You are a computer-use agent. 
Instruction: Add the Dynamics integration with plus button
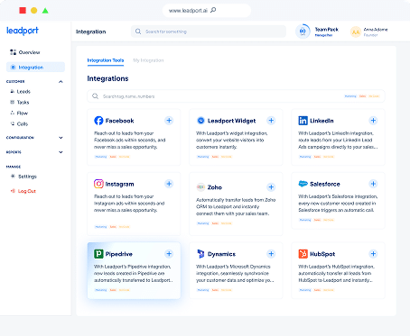[x=271, y=254]
